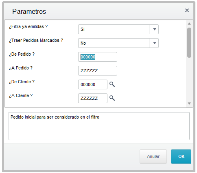Click the combo box showing No
This screenshot has height=173, width=197.
point(118,43)
